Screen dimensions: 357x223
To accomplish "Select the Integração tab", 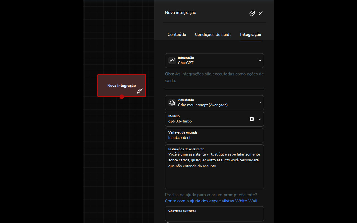I will pyautogui.click(x=250, y=35).
